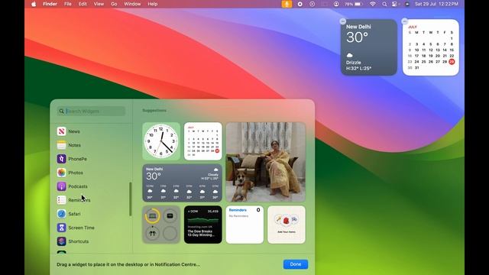Click the screen recording status icon

point(300,4)
